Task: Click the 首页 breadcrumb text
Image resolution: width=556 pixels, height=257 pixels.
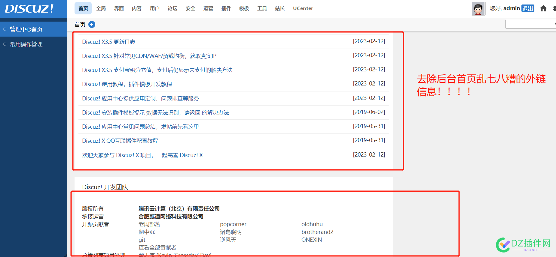Action: (x=80, y=24)
